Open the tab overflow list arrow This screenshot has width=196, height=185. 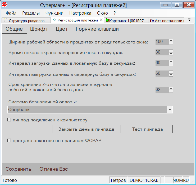click(x=189, y=20)
